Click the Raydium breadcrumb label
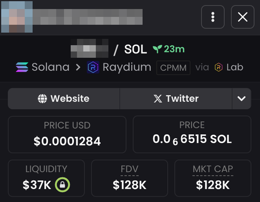 [x=127, y=68]
